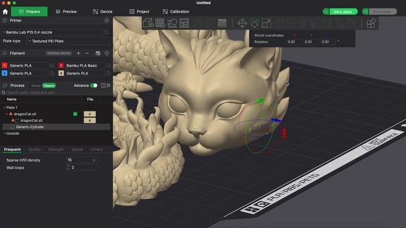Click the Wall loops value field
The image size is (406, 228).
(82, 167)
